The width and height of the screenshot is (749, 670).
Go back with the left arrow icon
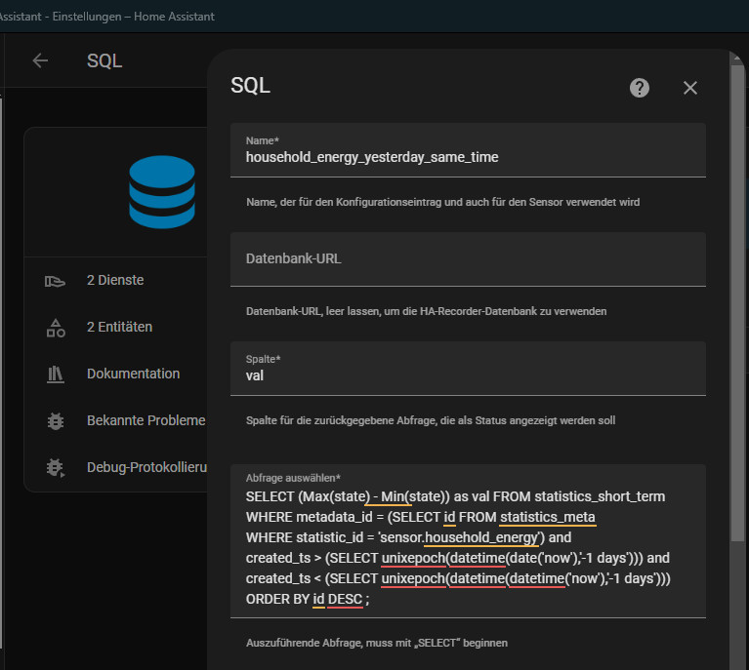coord(40,60)
